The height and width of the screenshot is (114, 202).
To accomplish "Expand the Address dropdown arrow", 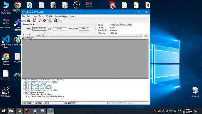I will [45, 29].
